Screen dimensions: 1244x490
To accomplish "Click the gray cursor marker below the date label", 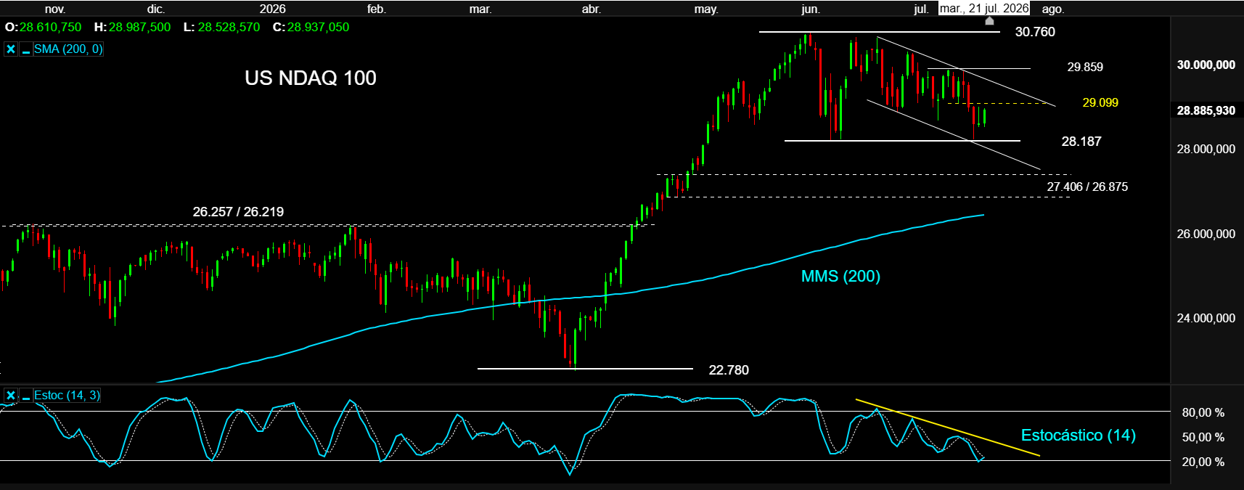I will [989, 20].
